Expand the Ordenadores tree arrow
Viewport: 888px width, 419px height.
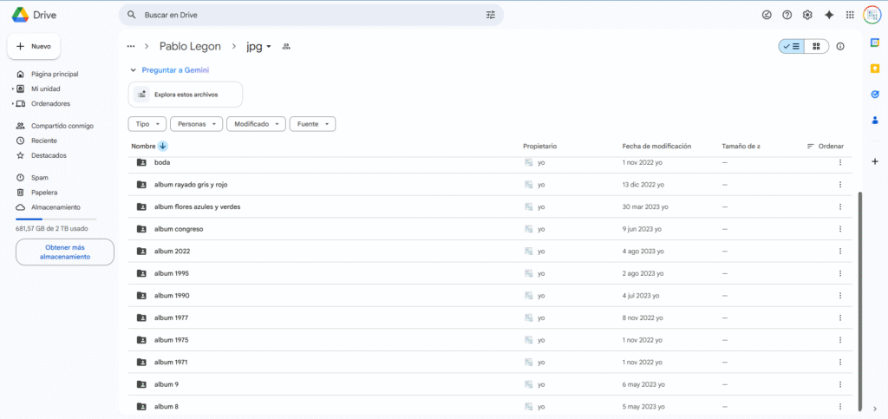[12, 103]
